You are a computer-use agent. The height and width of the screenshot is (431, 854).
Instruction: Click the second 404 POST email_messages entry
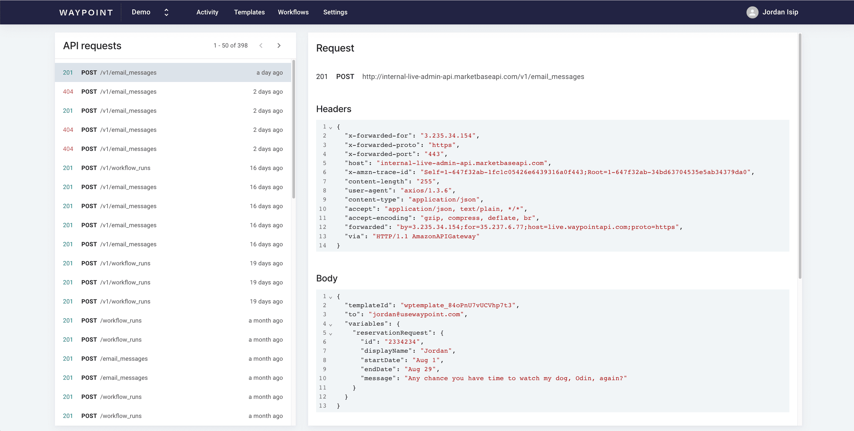point(172,129)
